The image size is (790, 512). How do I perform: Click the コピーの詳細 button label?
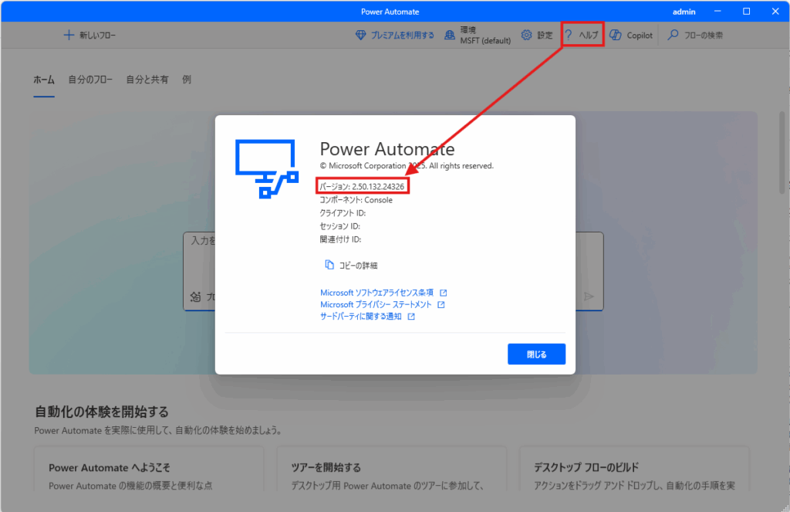coord(358,266)
